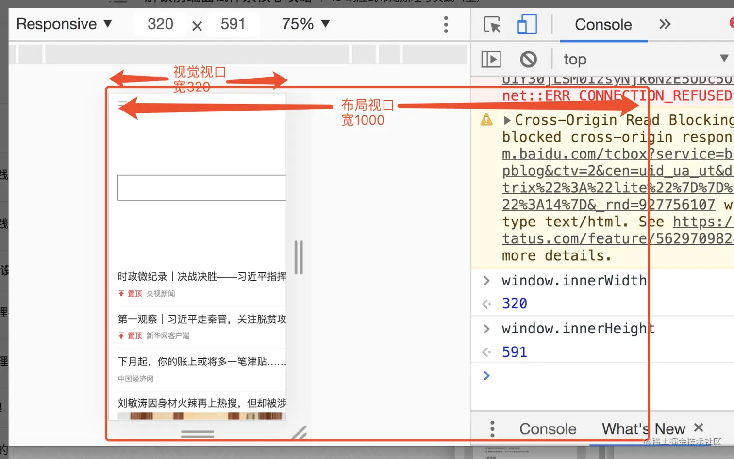Open the m.baidu.com/tcbox link
Viewport: 734px width, 459px height.
click(x=617, y=154)
